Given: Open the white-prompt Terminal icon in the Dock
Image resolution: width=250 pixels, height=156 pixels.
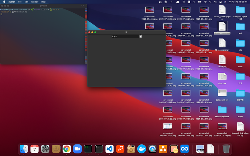Looking at the screenshot, I should pos(99,149).
